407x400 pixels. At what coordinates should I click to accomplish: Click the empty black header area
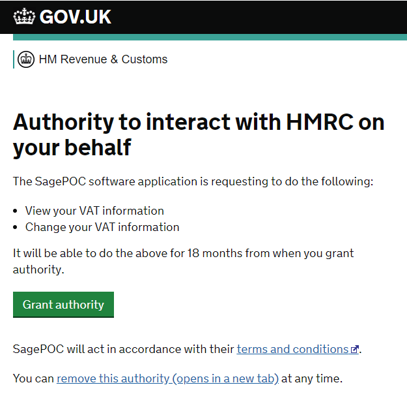(x=260, y=17)
